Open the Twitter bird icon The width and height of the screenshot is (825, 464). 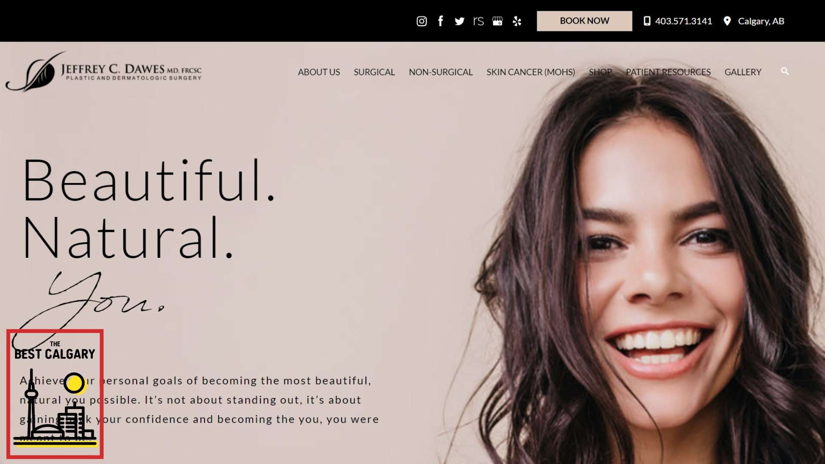459,21
